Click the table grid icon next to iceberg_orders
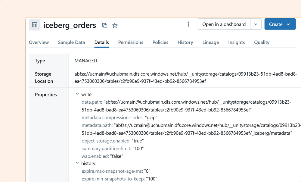The image size is (301, 182). [34, 25]
